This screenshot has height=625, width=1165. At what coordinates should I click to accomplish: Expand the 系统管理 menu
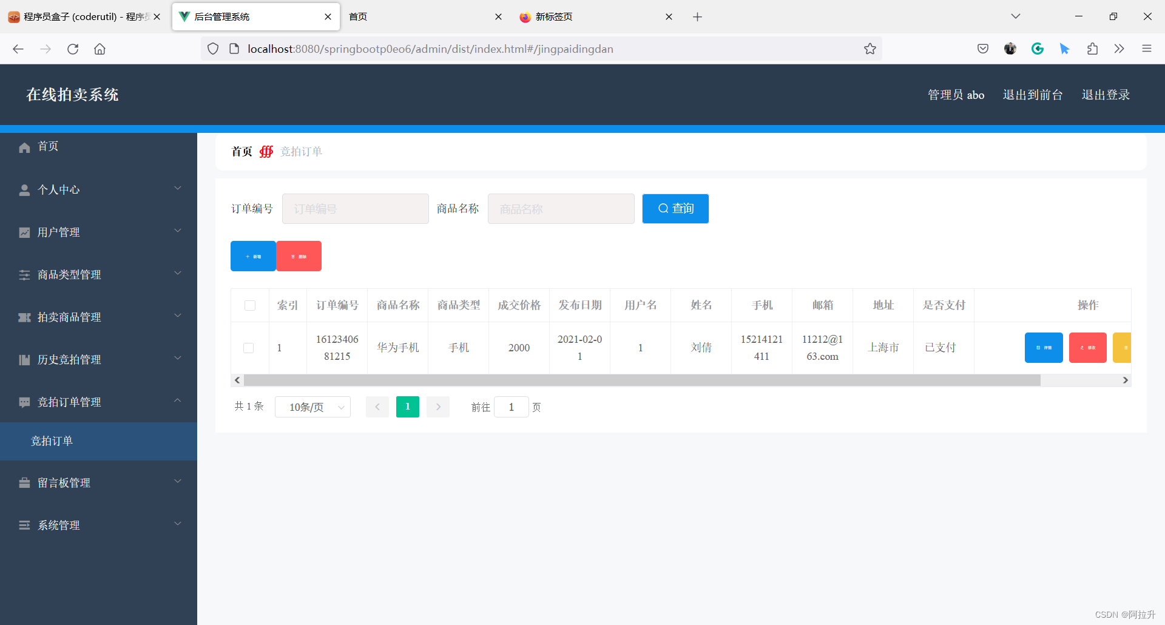coord(178,524)
